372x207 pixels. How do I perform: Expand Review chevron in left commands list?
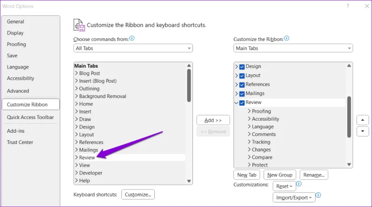(76, 157)
